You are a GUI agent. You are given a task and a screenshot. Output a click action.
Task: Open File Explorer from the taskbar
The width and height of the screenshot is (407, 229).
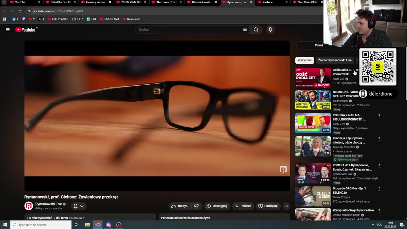click(x=87, y=225)
